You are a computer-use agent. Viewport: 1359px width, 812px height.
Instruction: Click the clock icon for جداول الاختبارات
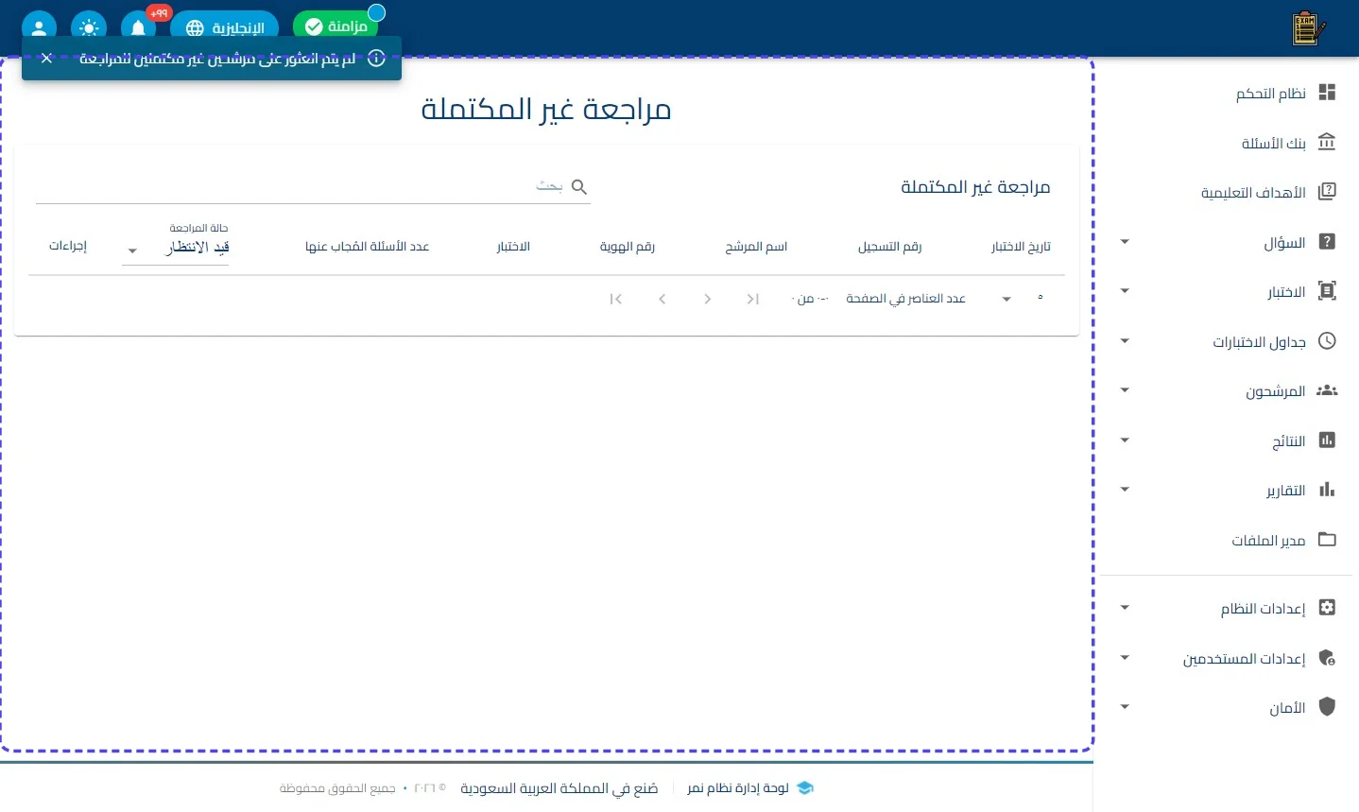point(1327,341)
